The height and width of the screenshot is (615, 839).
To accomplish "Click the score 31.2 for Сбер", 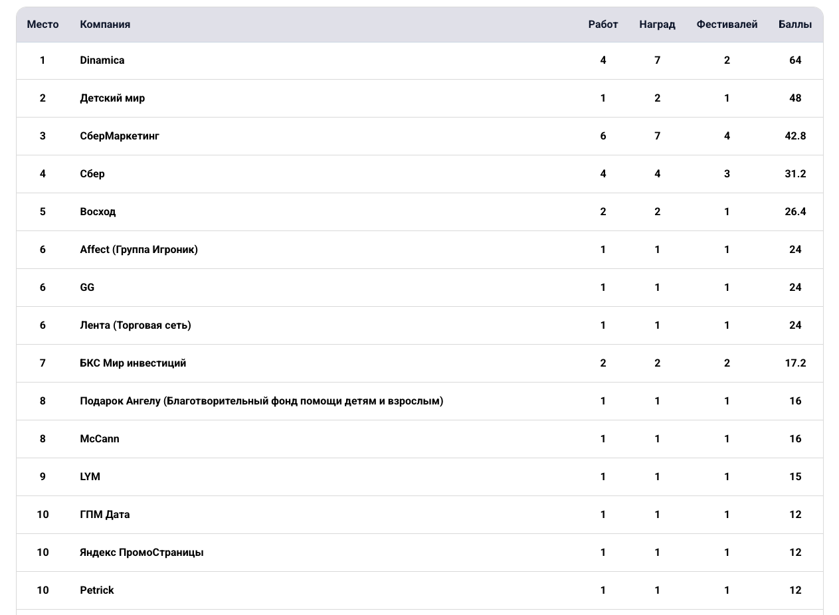I will pos(795,174).
